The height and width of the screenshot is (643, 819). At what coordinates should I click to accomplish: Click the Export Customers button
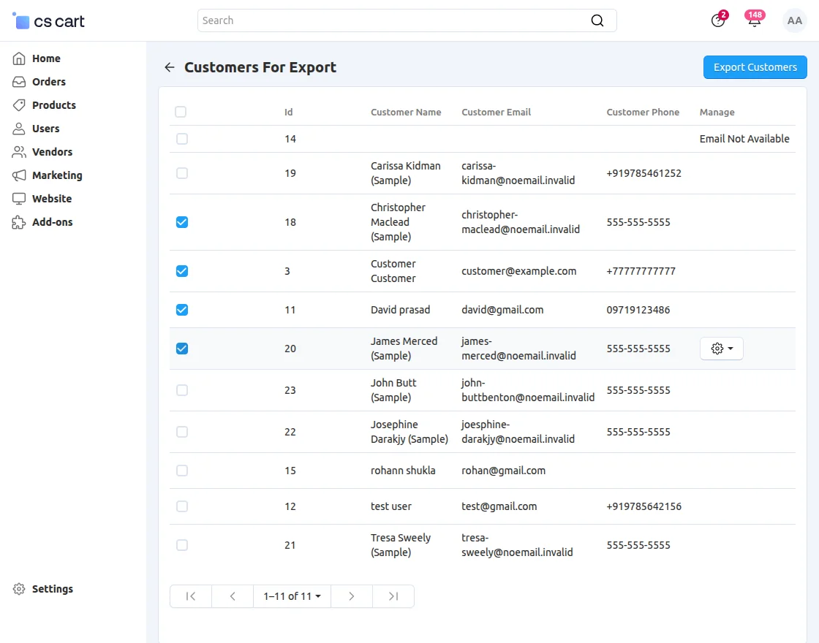tap(755, 66)
